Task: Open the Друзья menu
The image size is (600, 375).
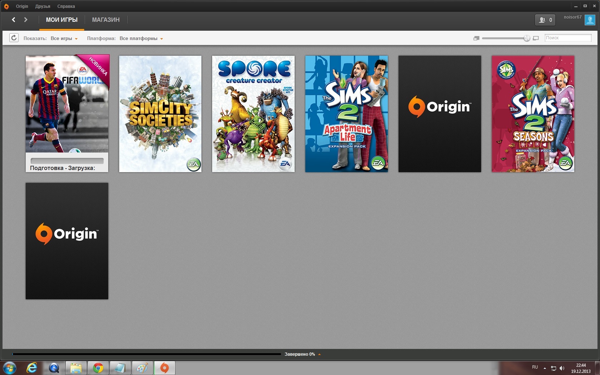Action: point(42,6)
